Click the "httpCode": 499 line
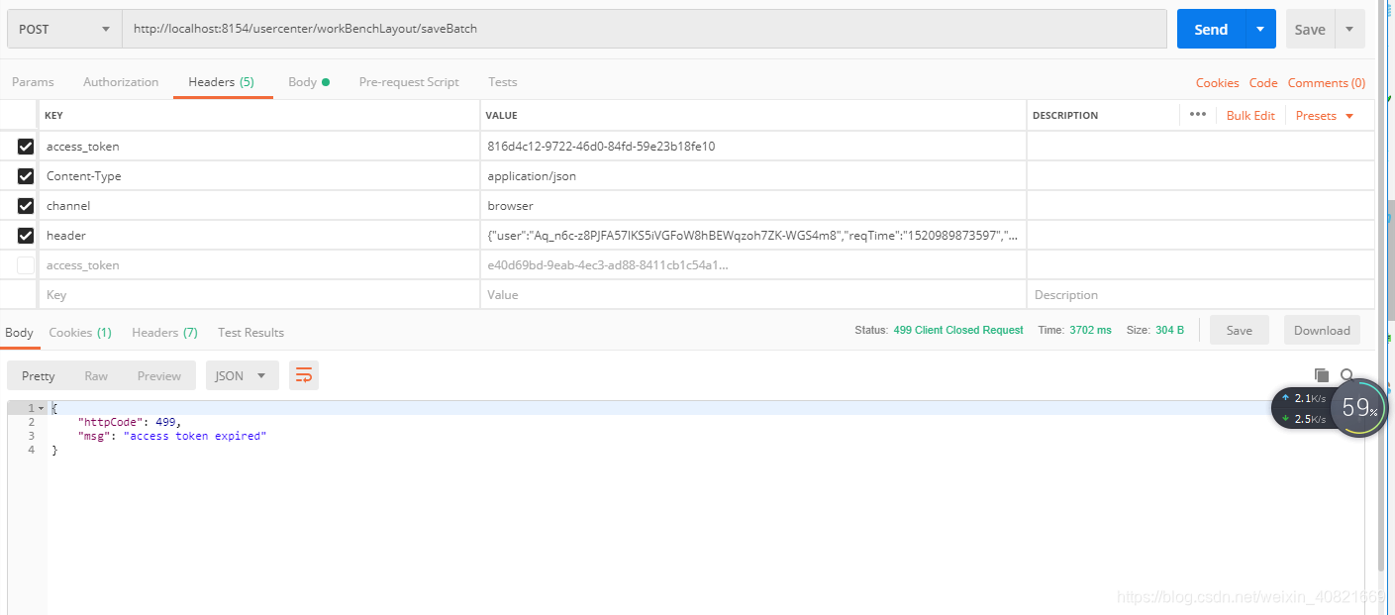The image size is (1395, 615). pos(130,422)
